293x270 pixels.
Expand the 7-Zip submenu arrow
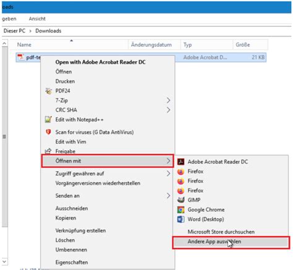click(x=168, y=100)
